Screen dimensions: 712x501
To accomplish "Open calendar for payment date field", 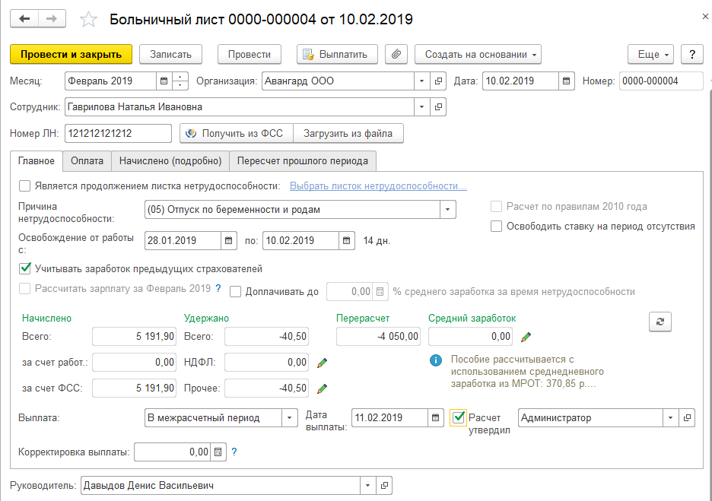I will [x=435, y=417].
